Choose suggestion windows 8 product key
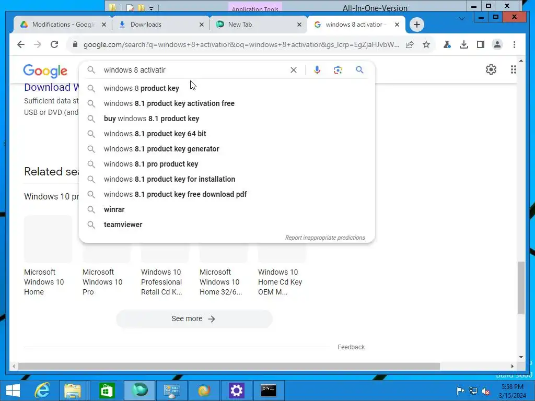 227,88
